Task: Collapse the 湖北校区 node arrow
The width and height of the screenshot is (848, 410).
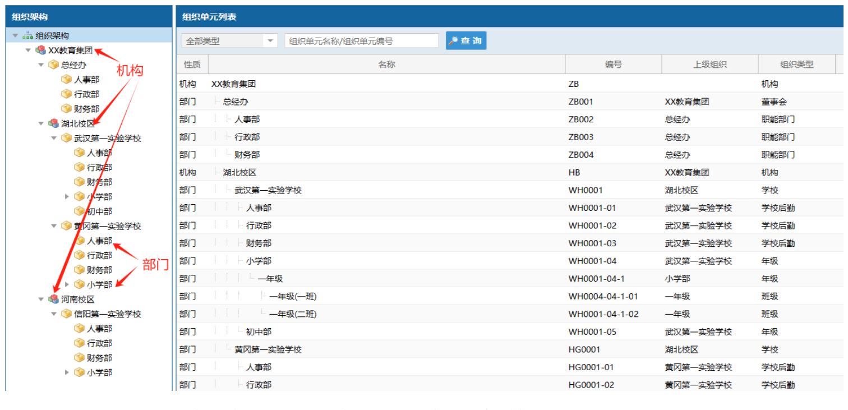Action: coord(41,123)
